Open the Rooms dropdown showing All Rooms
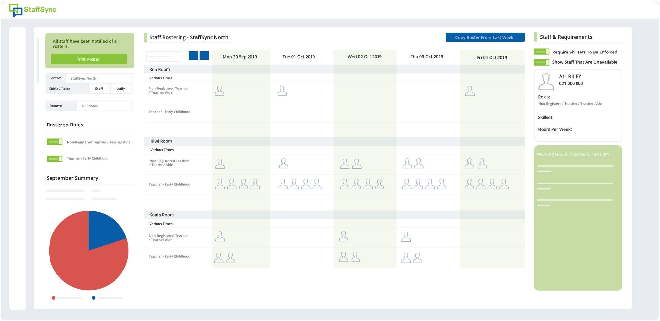Image resolution: width=660 pixels, height=321 pixels. click(x=104, y=106)
